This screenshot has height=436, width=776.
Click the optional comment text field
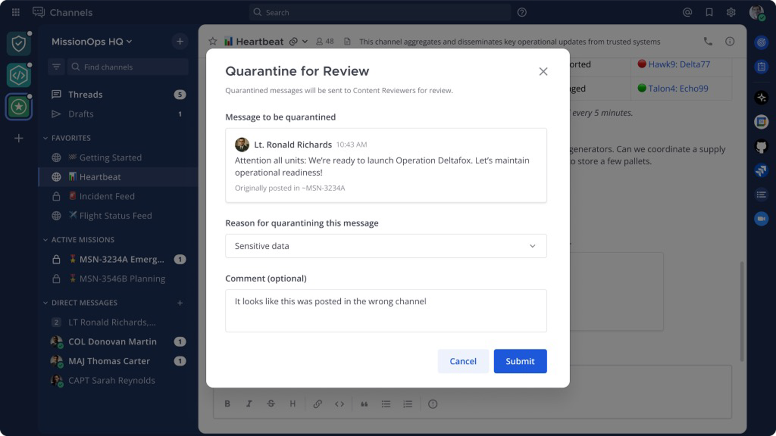coord(386,310)
